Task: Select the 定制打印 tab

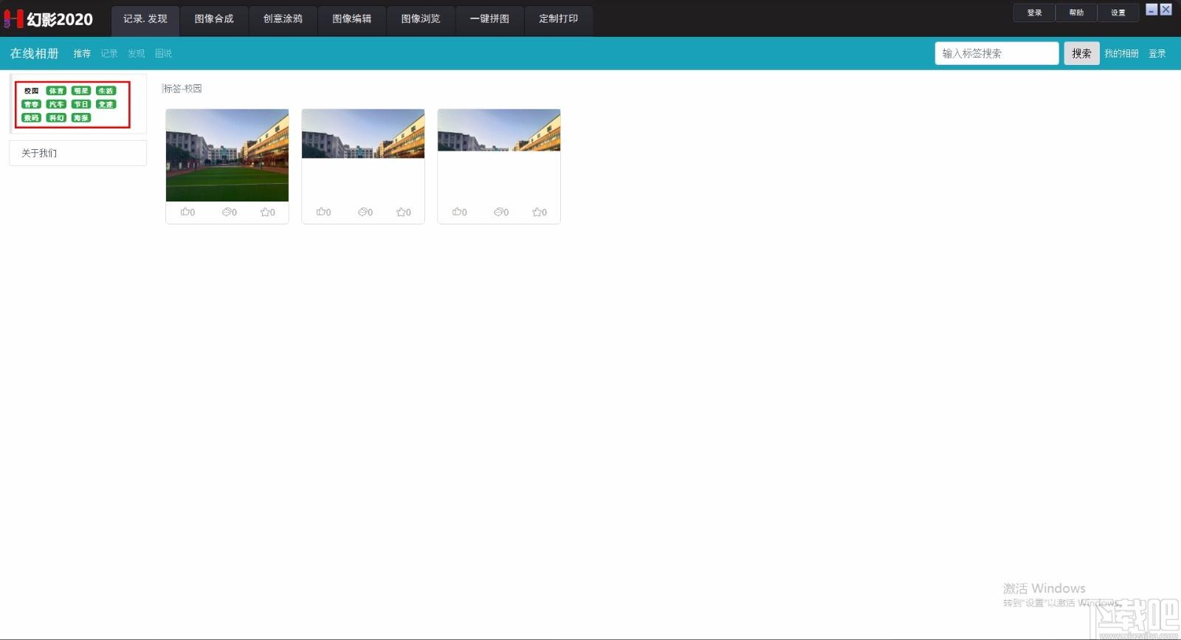Action: click(558, 19)
